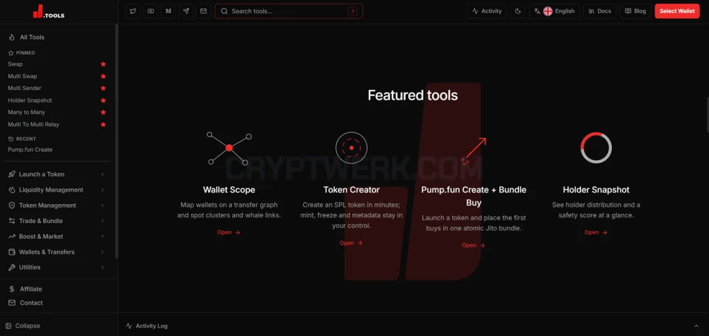709x336 pixels.
Task: Open link under Token Creator
Action: coord(351,243)
